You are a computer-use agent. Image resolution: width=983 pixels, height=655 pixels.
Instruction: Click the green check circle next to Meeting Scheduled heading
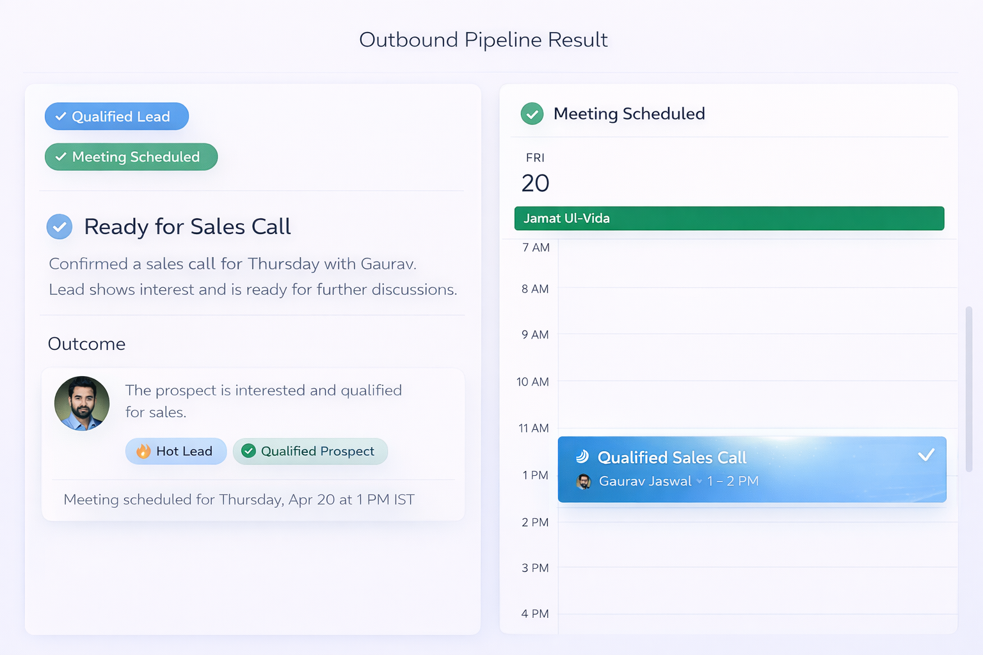click(532, 114)
